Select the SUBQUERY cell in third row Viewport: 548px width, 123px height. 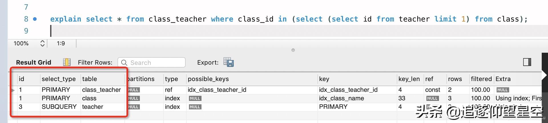pos(59,107)
